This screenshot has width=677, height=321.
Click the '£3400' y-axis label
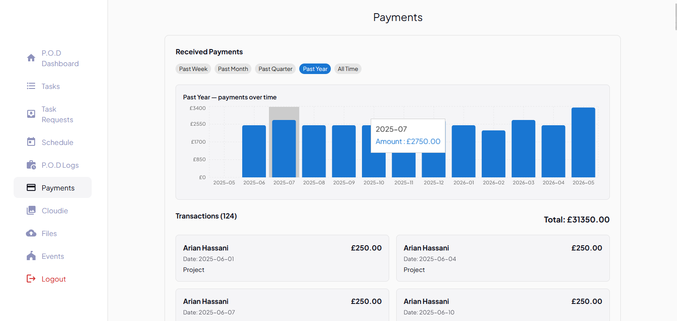[197, 108]
